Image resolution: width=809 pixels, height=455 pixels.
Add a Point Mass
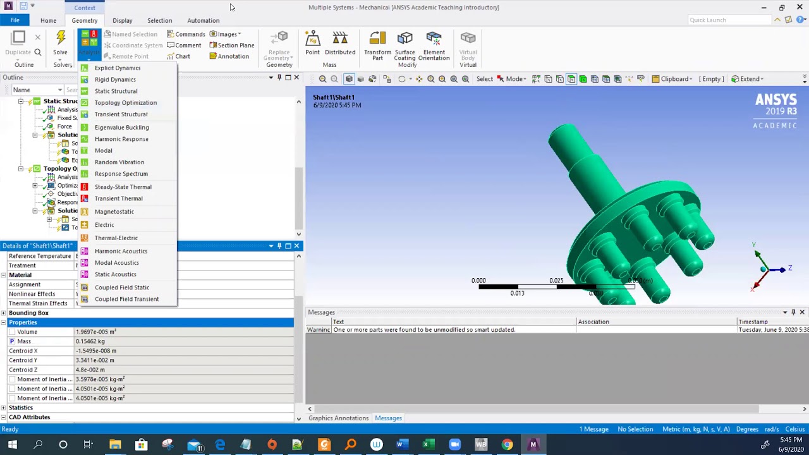(x=312, y=44)
